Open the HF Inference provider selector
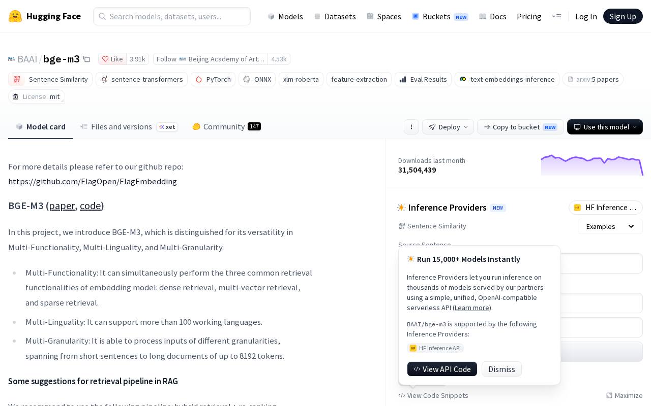The height and width of the screenshot is (406, 651). point(606,208)
